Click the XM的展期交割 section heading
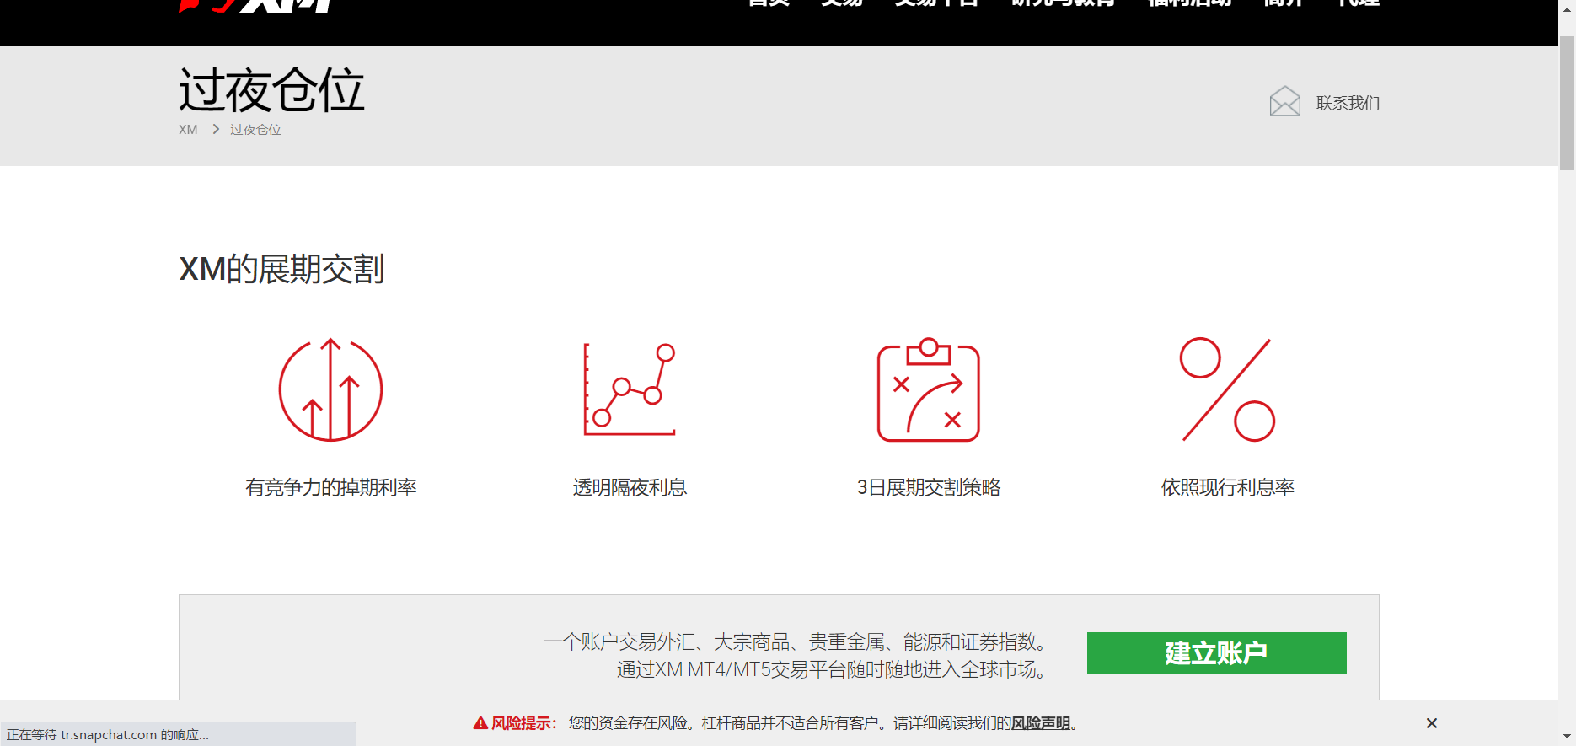Viewport: 1576px width, 746px height. (282, 270)
